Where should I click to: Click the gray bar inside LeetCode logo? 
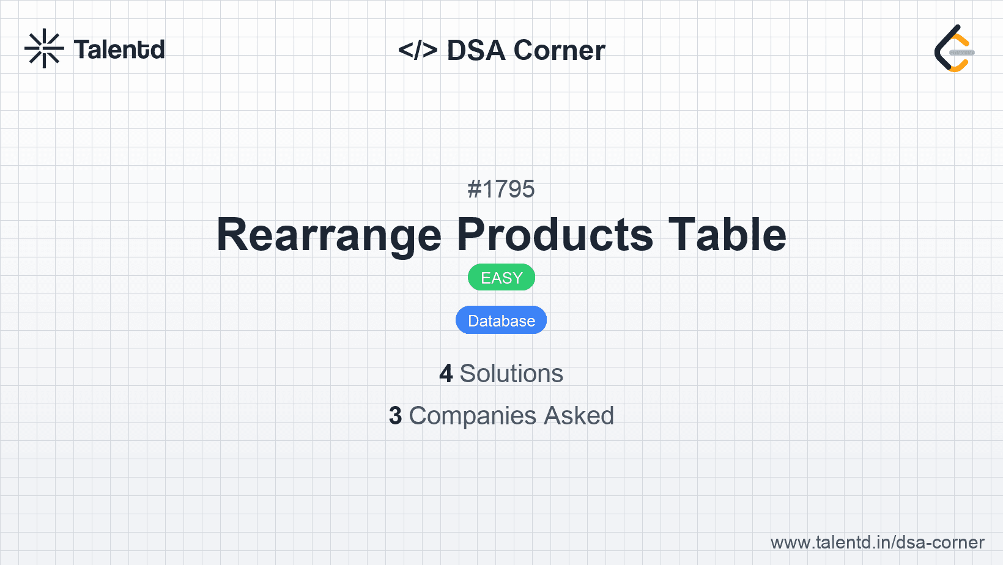962,53
